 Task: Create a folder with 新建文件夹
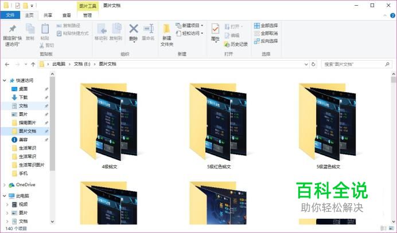tap(167, 35)
